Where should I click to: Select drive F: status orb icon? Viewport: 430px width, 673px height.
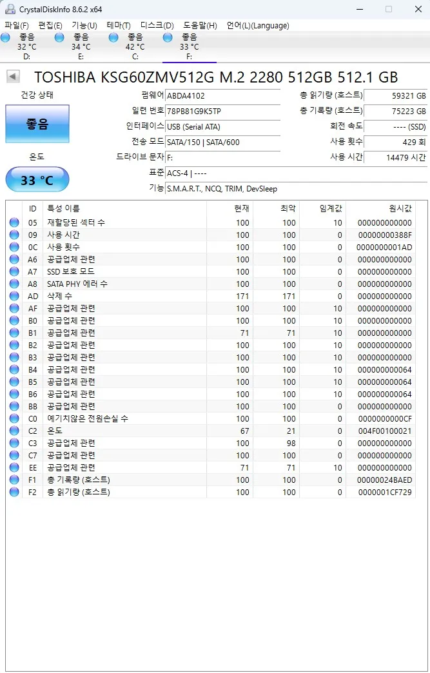click(168, 38)
